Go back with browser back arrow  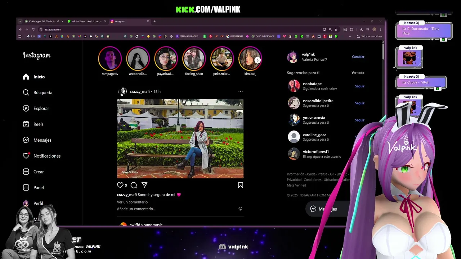(x=21, y=29)
